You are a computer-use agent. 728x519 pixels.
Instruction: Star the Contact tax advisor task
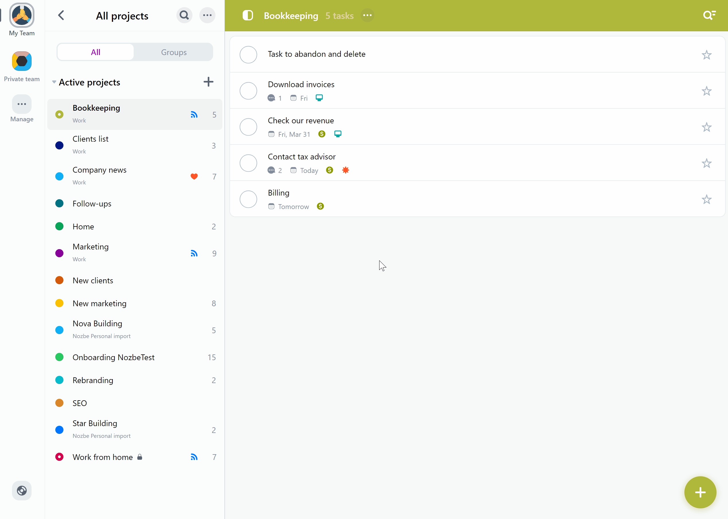706,163
